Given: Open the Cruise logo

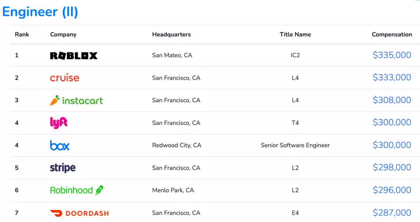Looking at the screenshot, I should click(x=65, y=78).
